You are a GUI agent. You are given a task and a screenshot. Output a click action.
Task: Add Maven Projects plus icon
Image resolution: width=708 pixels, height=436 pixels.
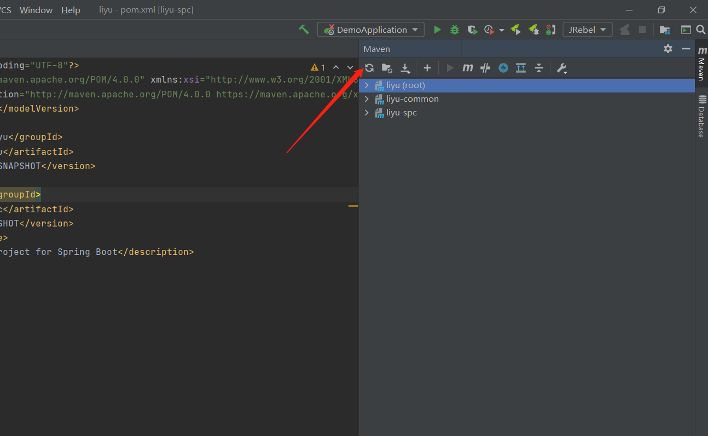tap(427, 68)
